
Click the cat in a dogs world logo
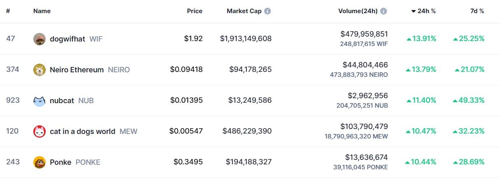[40, 132]
